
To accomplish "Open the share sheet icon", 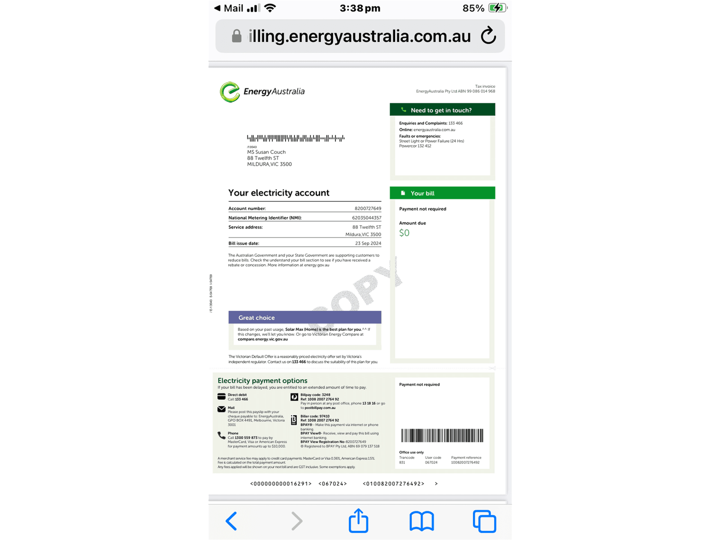I will pyautogui.click(x=359, y=520).
